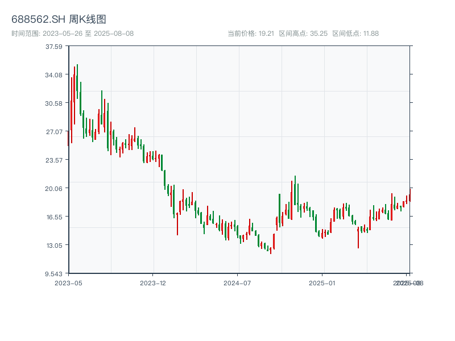Select the 20.06 price axis label

(x=54, y=189)
